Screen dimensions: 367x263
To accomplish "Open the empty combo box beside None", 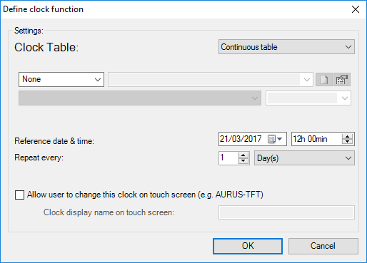I will [x=211, y=80].
